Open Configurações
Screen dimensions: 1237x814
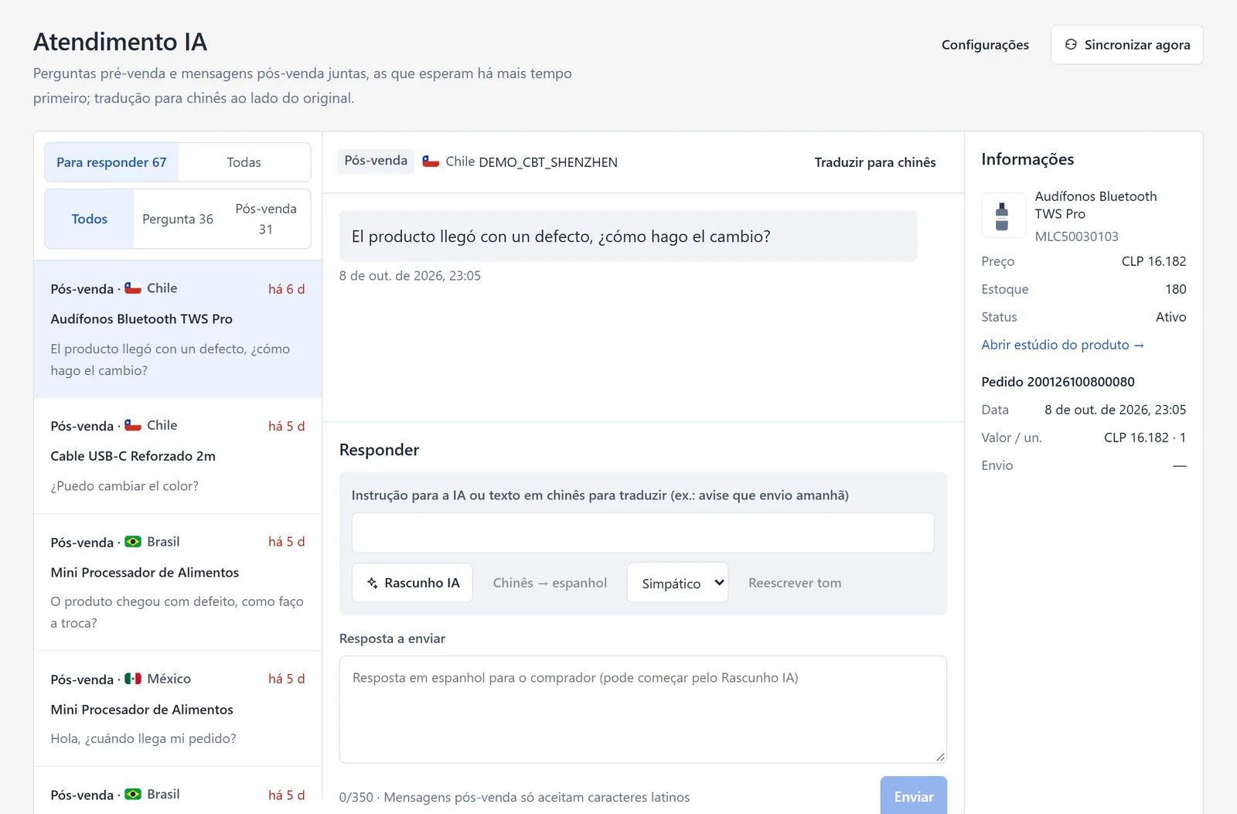(985, 45)
